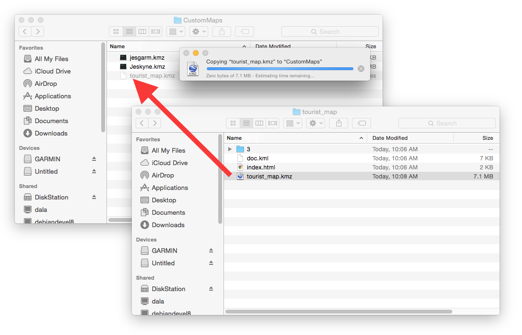Open Arrange dropdown in tourist_map window
The height and width of the screenshot is (335, 522).
pos(292,123)
